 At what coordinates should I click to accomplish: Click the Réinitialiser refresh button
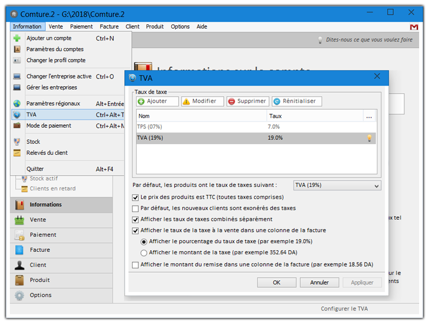296,101
